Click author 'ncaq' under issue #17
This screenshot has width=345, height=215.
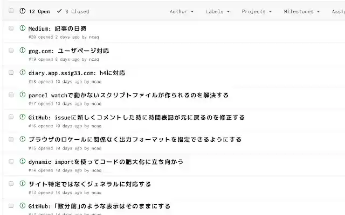point(96,104)
